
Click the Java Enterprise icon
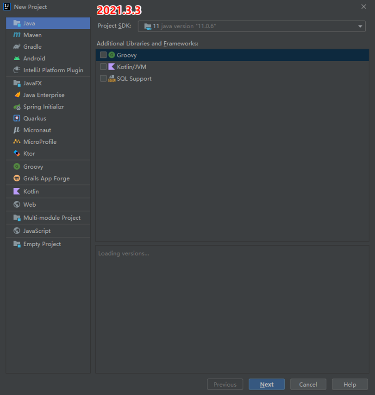[17, 95]
